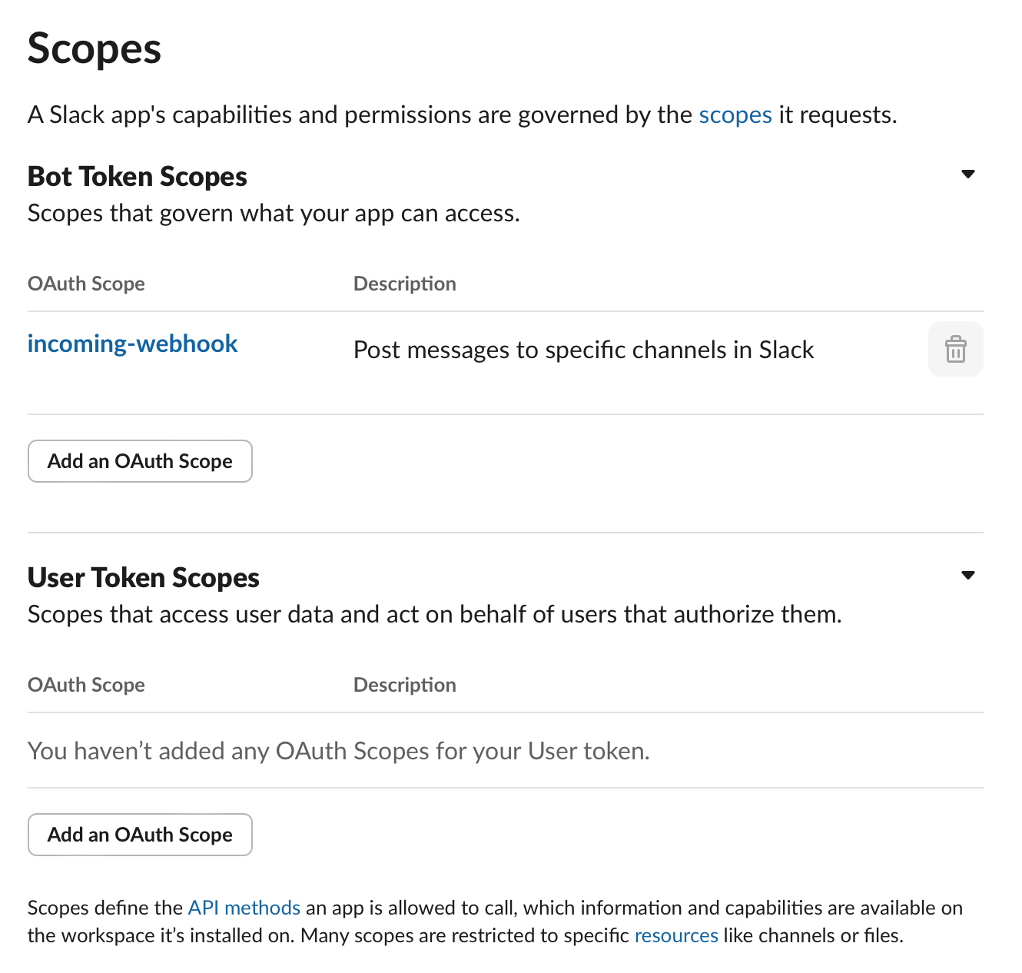The height and width of the screenshot is (973, 1022).
Task: Select the incoming-webhook description text
Action: (x=583, y=350)
